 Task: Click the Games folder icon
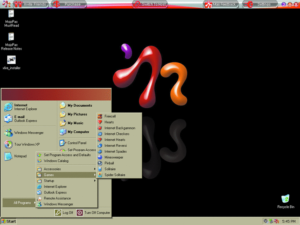click(x=39, y=175)
